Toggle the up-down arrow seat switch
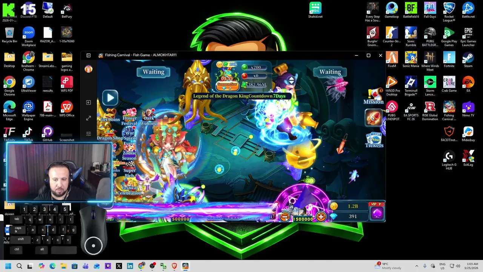This screenshot has height=272, width=483. [291, 80]
